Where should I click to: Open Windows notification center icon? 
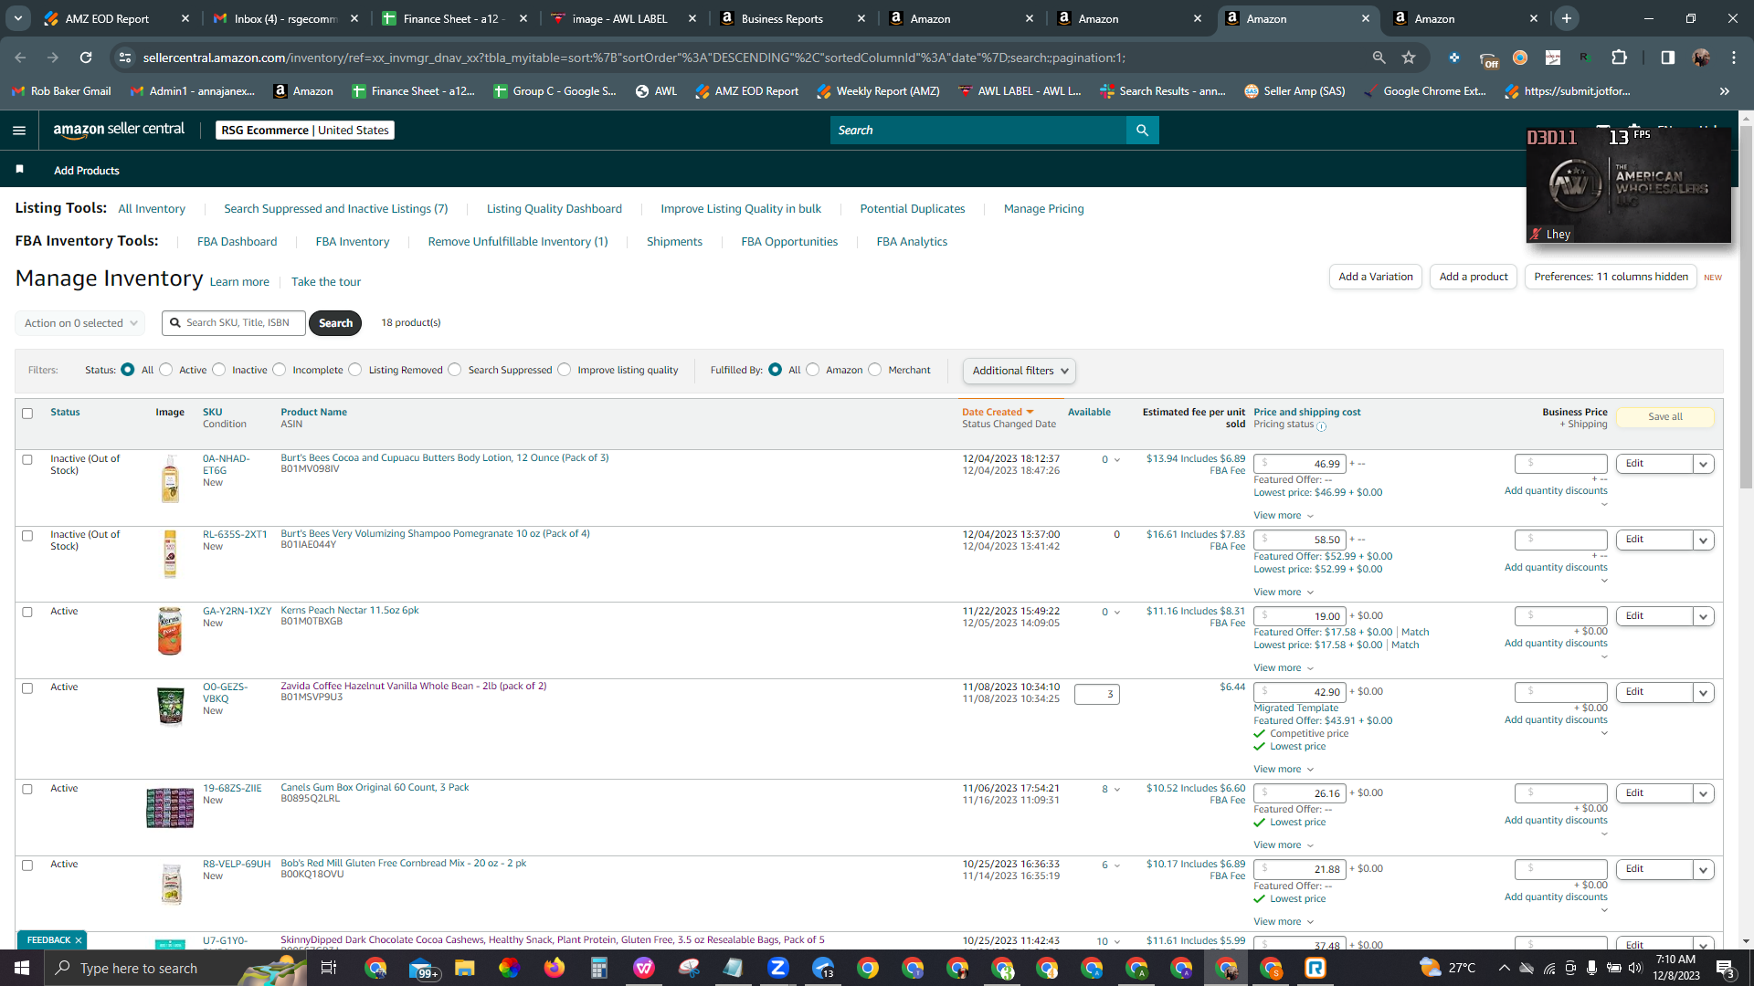1725,968
